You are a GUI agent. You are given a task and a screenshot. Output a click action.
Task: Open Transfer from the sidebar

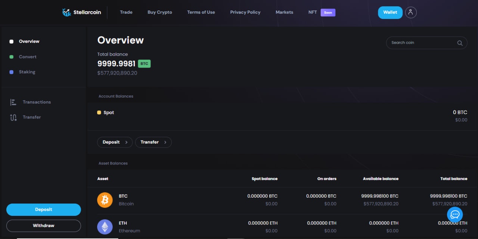[32, 117]
